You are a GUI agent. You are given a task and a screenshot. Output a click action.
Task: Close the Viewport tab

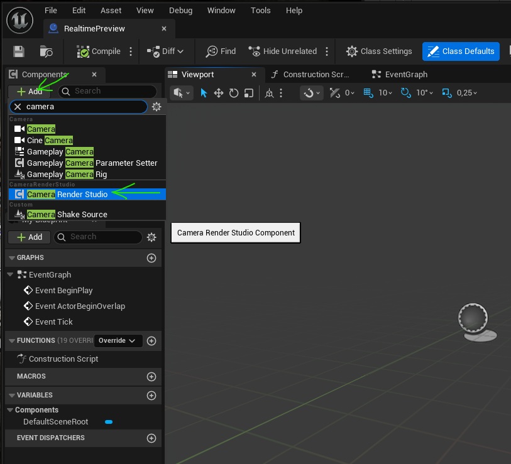pyautogui.click(x=254, y=75)
